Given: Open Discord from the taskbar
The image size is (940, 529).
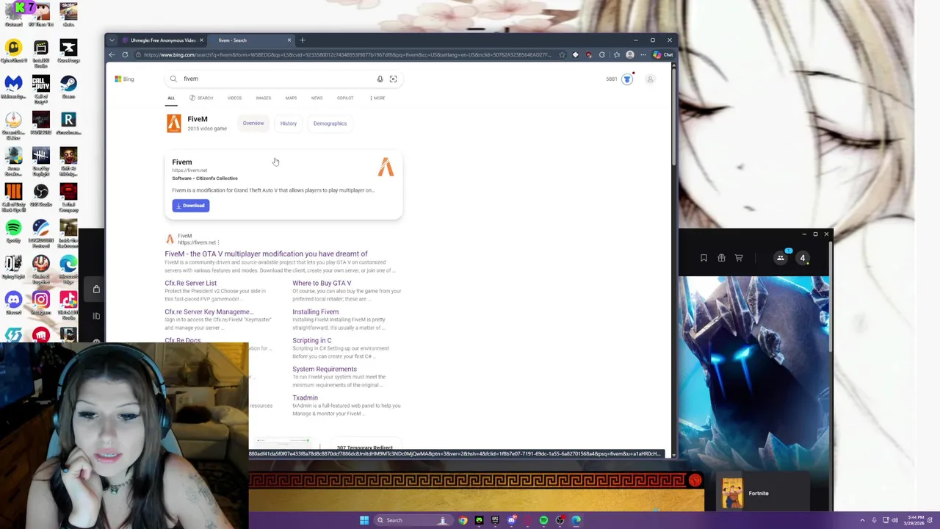Looking at the screenshot, I should click(x=511, y=520).
